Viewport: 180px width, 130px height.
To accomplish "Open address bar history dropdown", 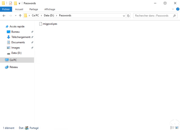I will (124, 16).
